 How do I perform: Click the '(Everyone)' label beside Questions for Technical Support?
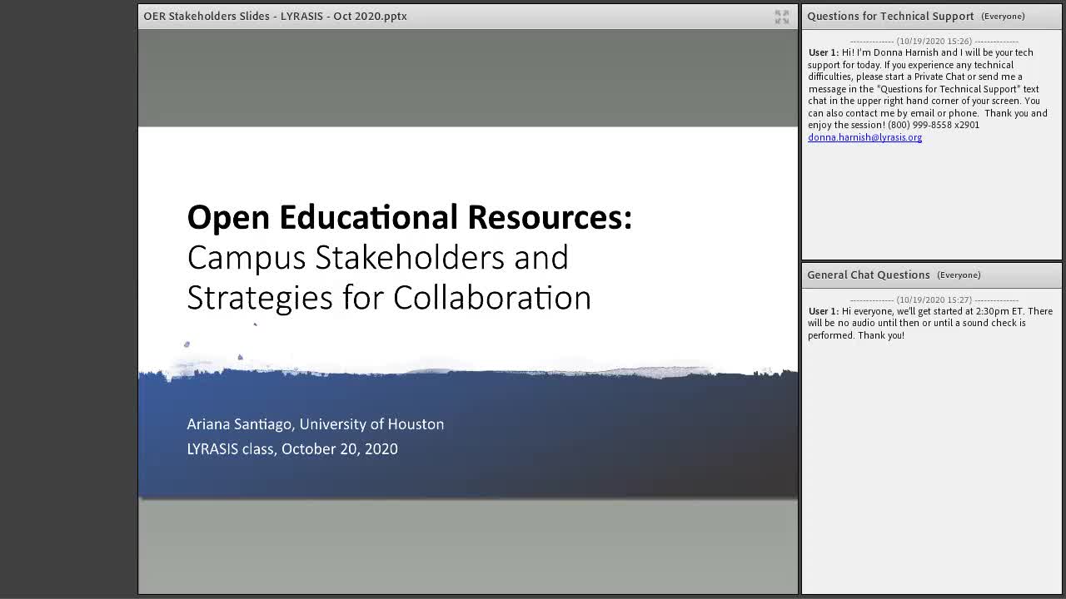pyautogui.click(x=1003, y=16)
